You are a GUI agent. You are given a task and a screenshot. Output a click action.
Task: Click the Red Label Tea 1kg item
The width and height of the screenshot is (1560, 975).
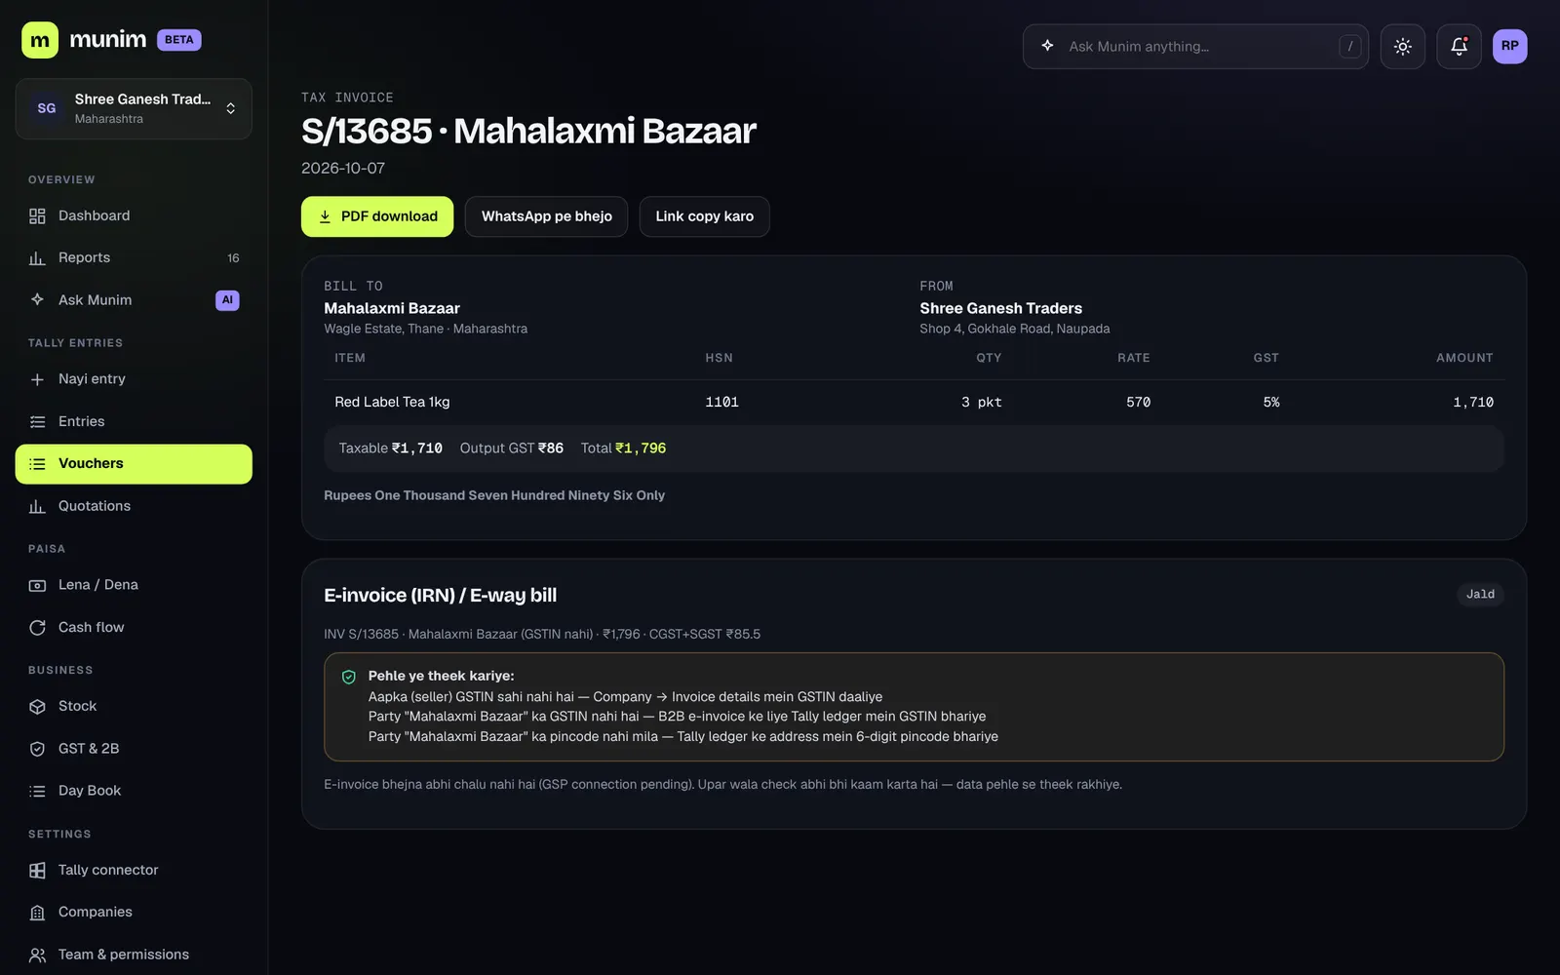[392, 402]
